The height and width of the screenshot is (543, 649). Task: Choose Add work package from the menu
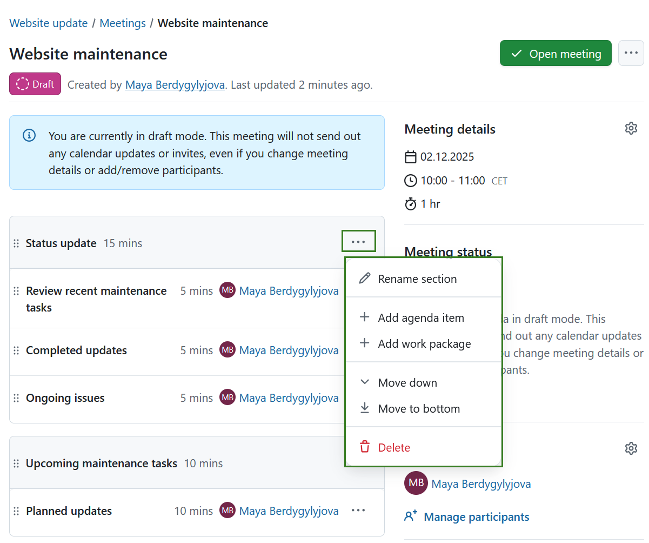coord(424,344)
